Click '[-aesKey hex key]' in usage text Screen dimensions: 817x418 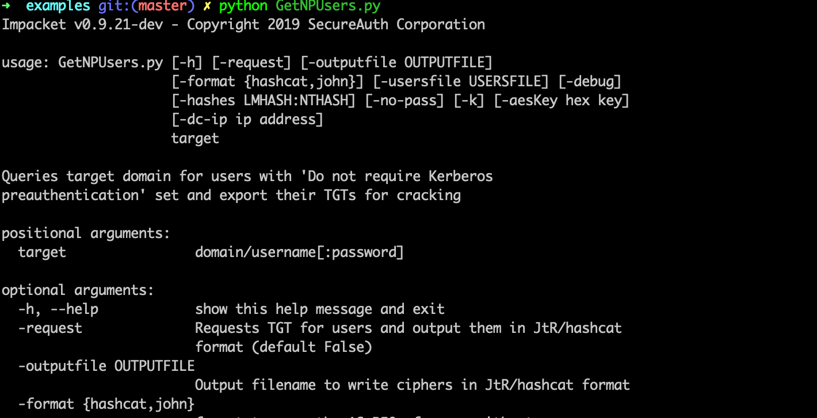point(562,101)
